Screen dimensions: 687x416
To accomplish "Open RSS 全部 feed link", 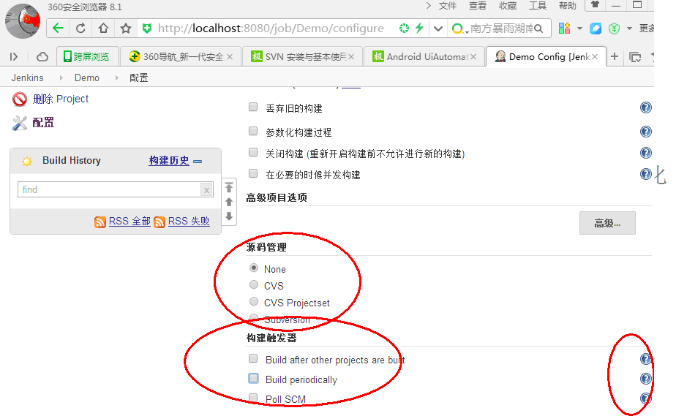I will coord(129,221).
